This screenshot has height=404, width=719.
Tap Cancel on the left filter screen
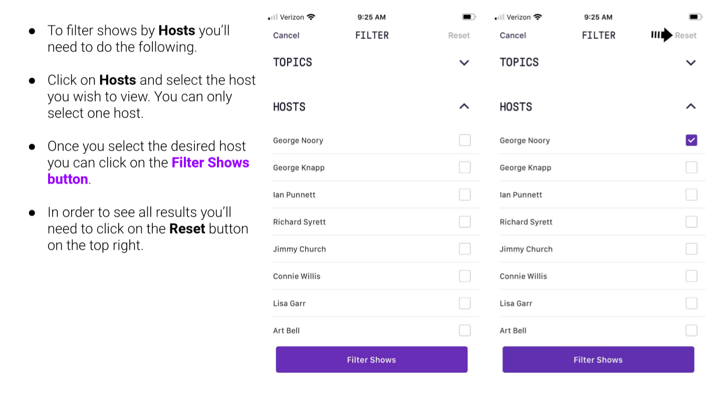point(286,35)
